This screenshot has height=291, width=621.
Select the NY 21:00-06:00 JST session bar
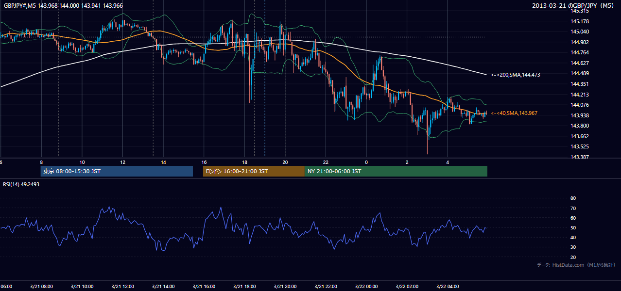click(x=396, y=171)
